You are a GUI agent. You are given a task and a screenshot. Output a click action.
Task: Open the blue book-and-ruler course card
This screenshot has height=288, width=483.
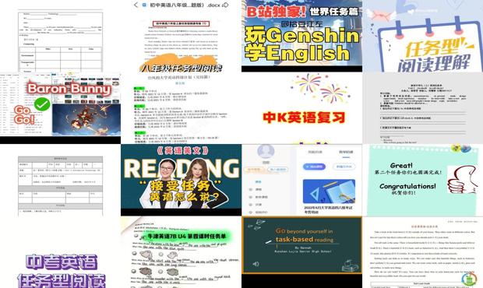point(329,191)
